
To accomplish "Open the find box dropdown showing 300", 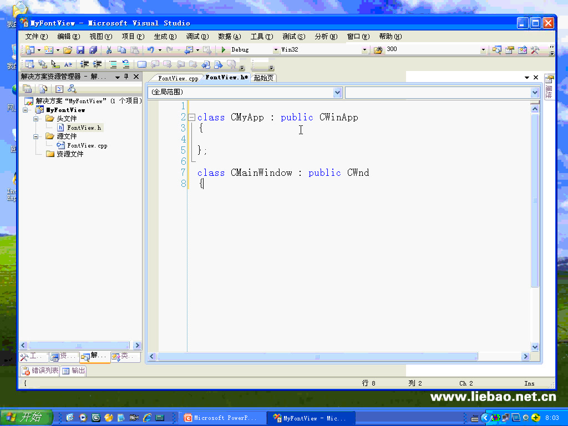I will (x=483, y=50).
